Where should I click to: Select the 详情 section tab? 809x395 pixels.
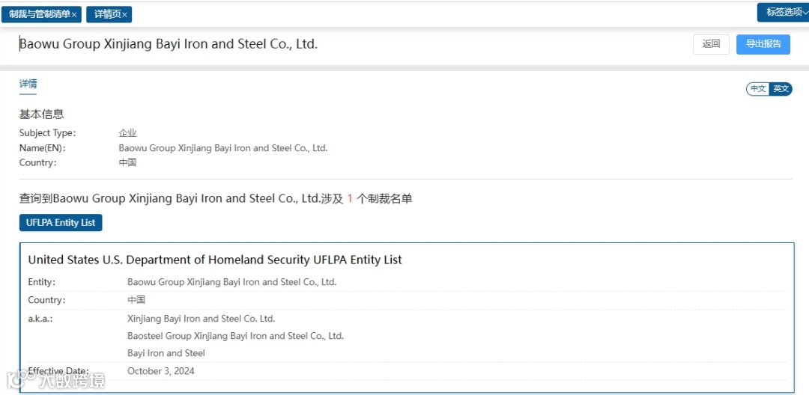click(28, 84)
